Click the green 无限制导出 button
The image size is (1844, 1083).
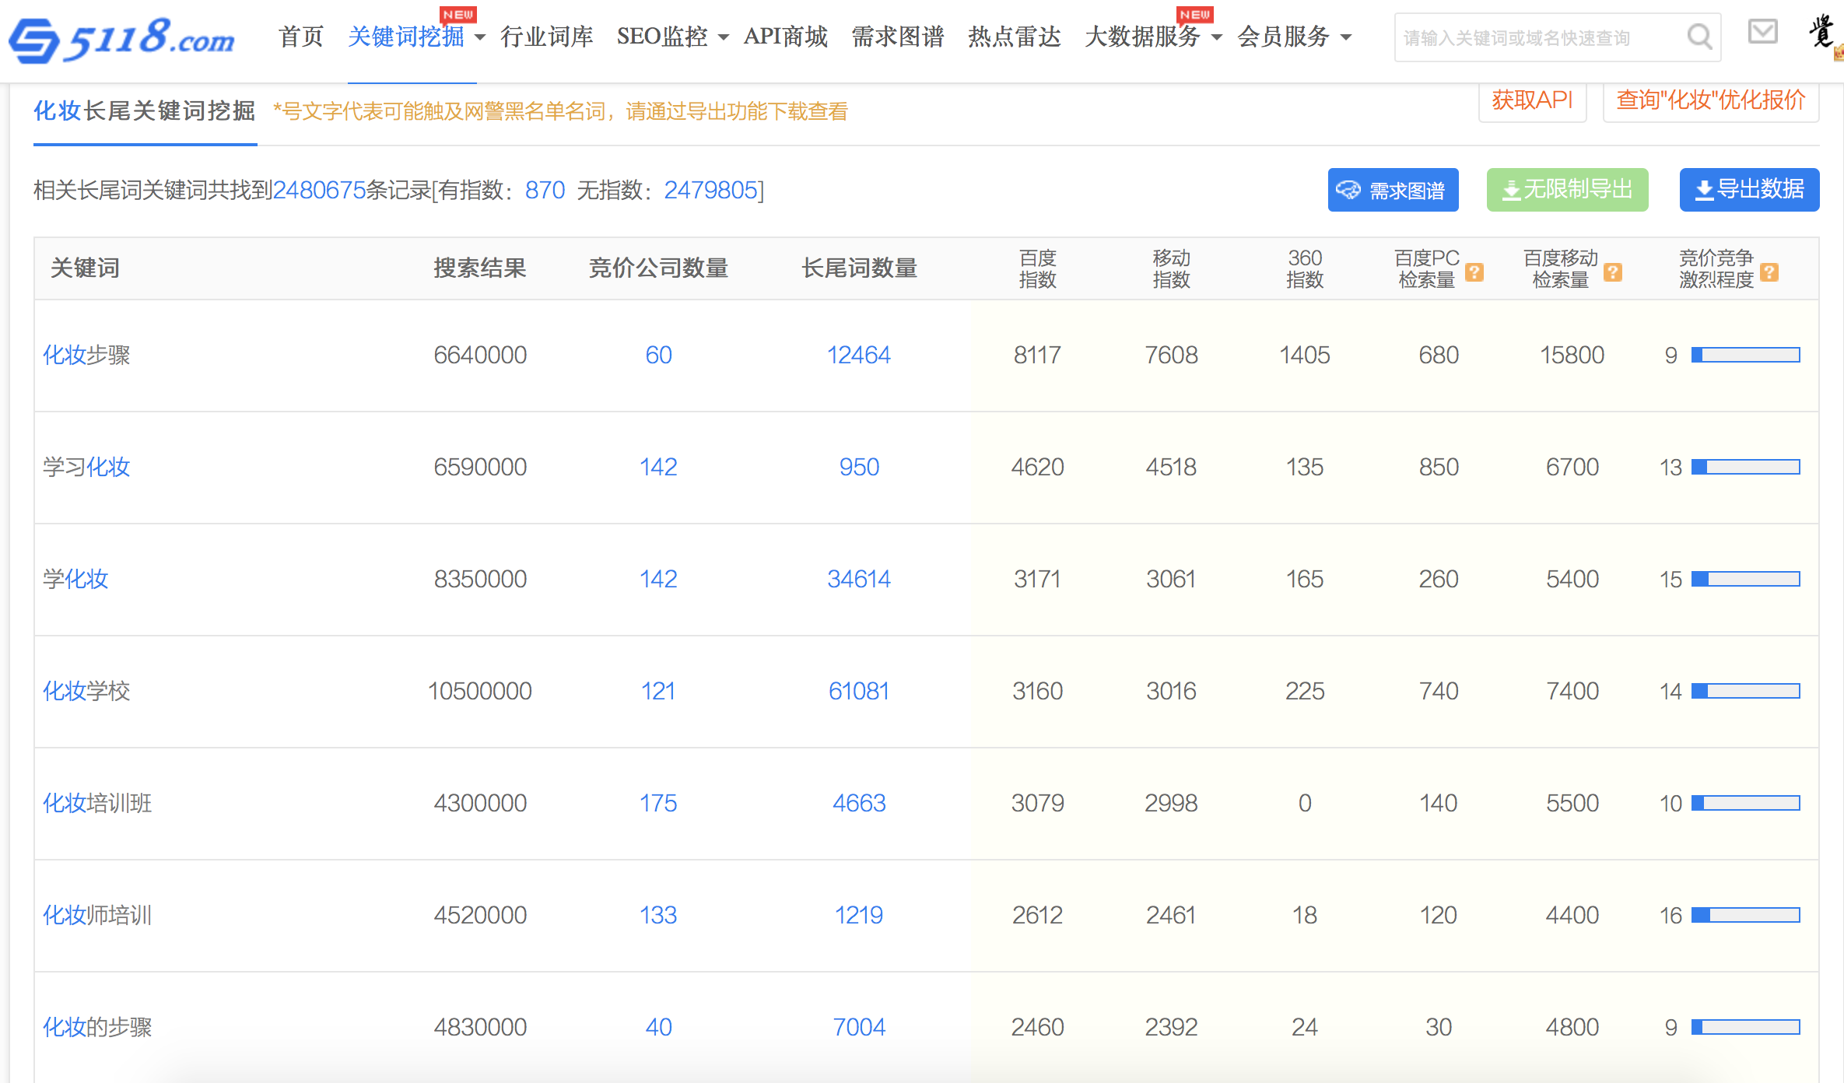tap(1567, 190)
